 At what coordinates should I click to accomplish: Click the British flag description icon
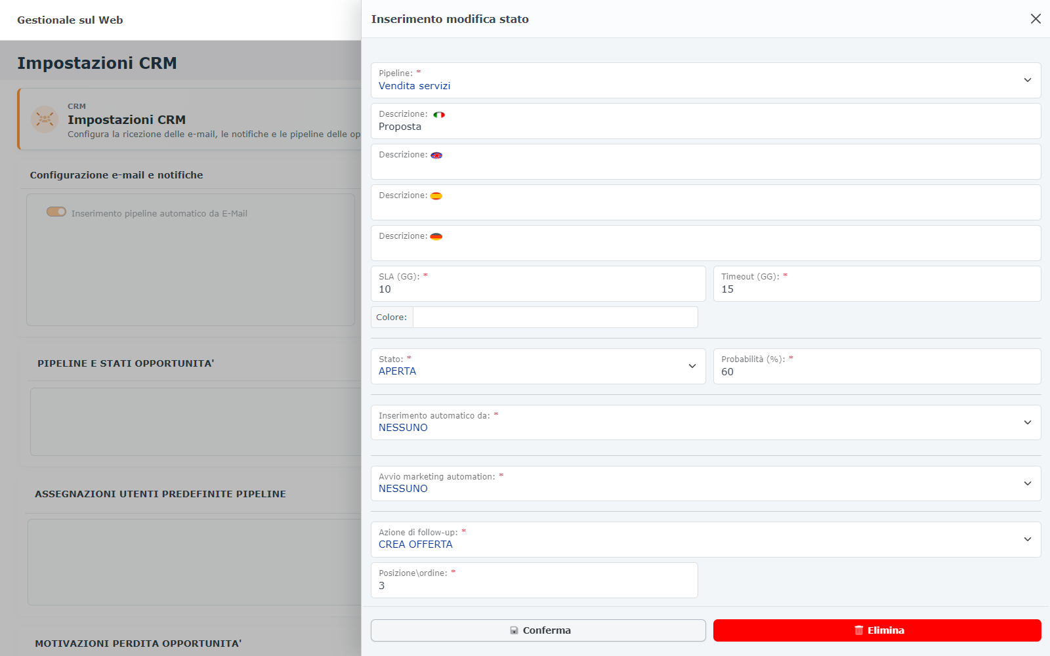[x=436, y=155]
